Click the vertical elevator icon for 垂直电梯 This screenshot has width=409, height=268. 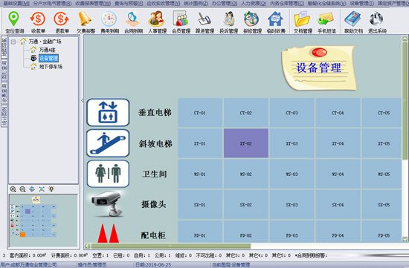point(108,113)
